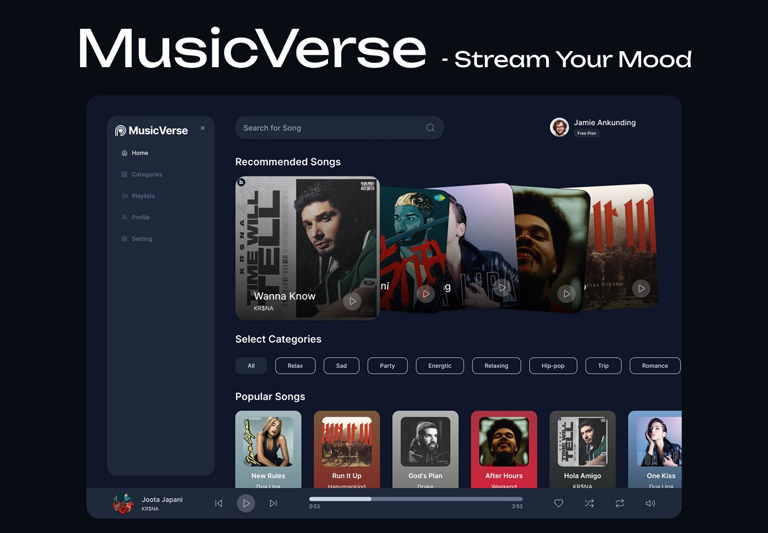Viewport: 768px width, 533px height.
Task: Click the magnifier search icon
Action: (430, 128)
